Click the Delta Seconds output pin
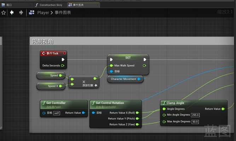This screenshot has width=236, height=141. point(63,66)
